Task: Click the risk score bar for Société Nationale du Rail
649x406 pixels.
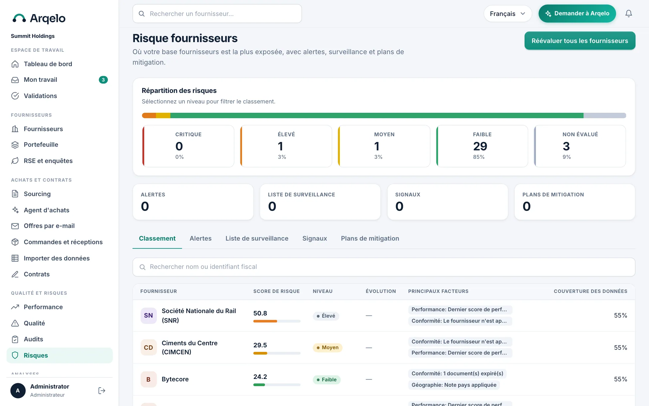Action: pyautogui.click(x=277, y=321)
